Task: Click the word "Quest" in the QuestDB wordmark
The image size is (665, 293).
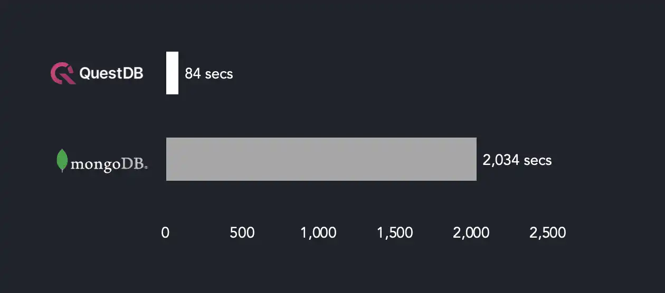Action: (99, 74)
